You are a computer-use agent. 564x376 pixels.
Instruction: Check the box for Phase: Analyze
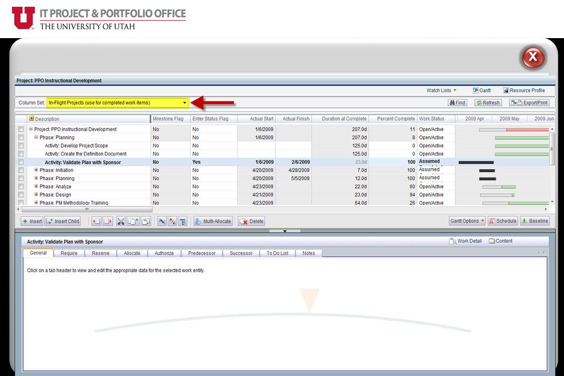21,187
